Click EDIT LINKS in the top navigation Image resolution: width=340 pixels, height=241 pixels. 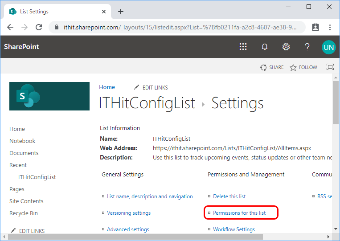(x=151, y=88)
